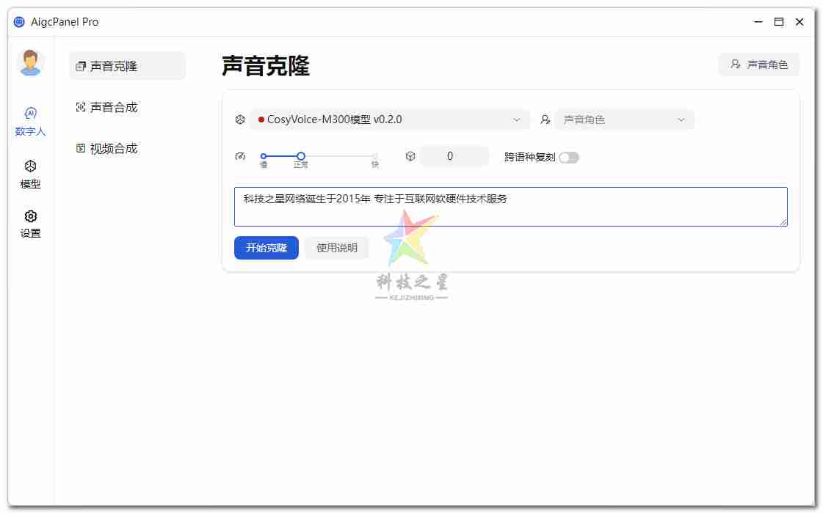The height and width of the screenshot is (514, 823).
Task: Open the 使用说明 instructions
Action: pyautogui.click(x=337, y=248)
